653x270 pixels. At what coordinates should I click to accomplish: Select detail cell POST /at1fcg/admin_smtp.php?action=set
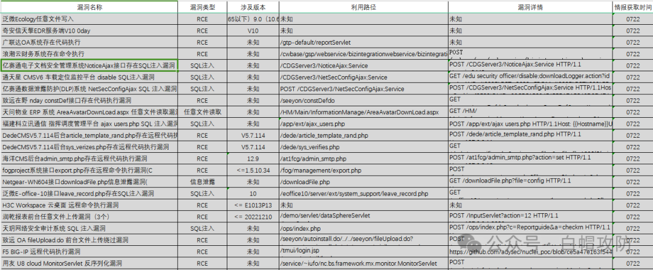click(x=530, y=159)
